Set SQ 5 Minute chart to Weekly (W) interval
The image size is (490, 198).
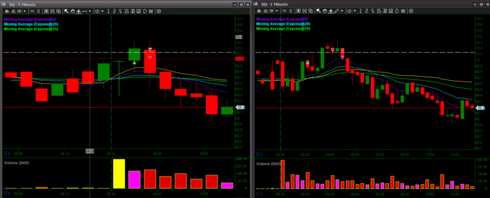151,11
